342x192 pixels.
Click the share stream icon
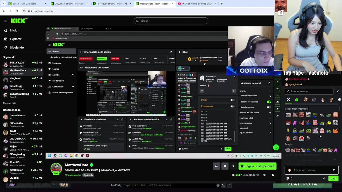[x=264, y=175]
